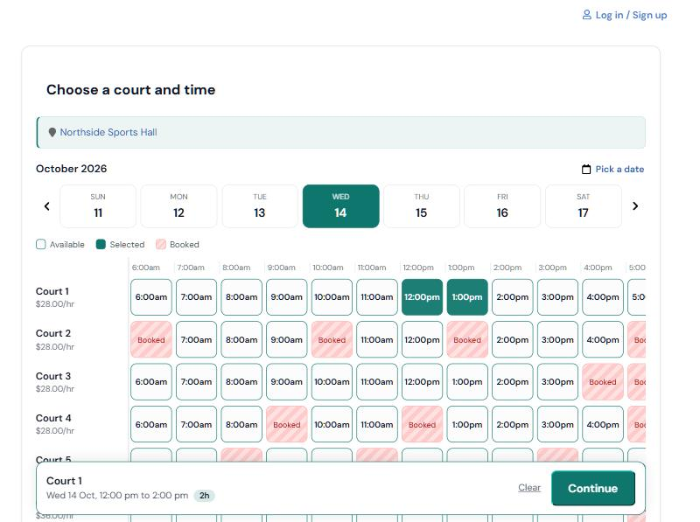Open the Pick a date picker
This screenshot has width=700, height=522.
[x=613, y=169]
